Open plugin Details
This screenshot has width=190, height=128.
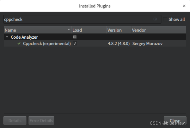(15, 120)
